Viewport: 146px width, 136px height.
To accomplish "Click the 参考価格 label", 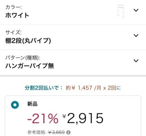I will coord(37,132).
